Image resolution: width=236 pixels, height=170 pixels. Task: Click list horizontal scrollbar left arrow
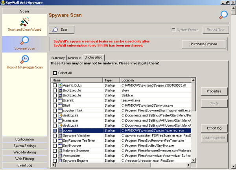(53, 165)
